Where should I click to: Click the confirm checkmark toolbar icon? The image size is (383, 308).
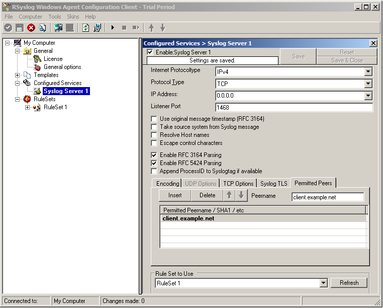tap(8, 28)
